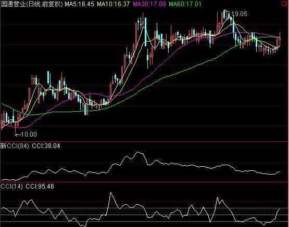Click the candlestick at the 10.00 low
Screen dimensions: 289x227
click(15, 126)
